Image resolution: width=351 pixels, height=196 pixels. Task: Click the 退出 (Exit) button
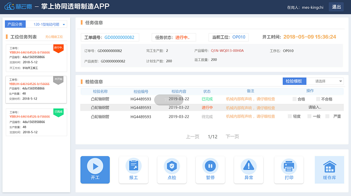pos(336,7)
